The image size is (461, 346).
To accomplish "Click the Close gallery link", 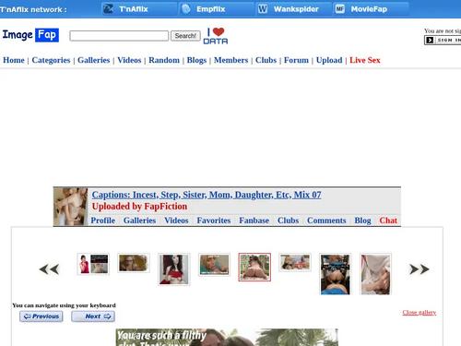I will 420,313.
